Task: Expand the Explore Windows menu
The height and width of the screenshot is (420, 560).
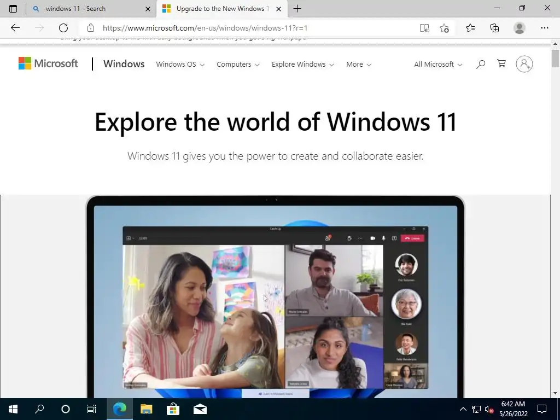Action: [x=303, y=65]
